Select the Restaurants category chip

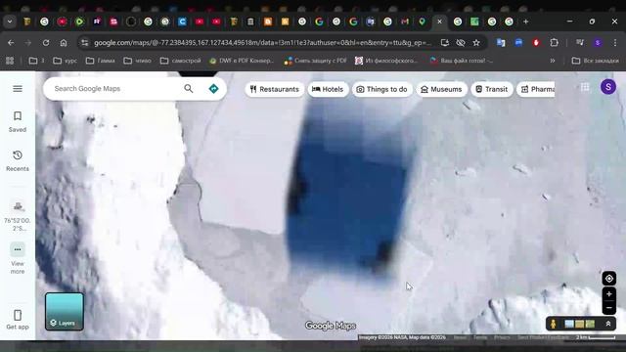[x=274, y=89]
